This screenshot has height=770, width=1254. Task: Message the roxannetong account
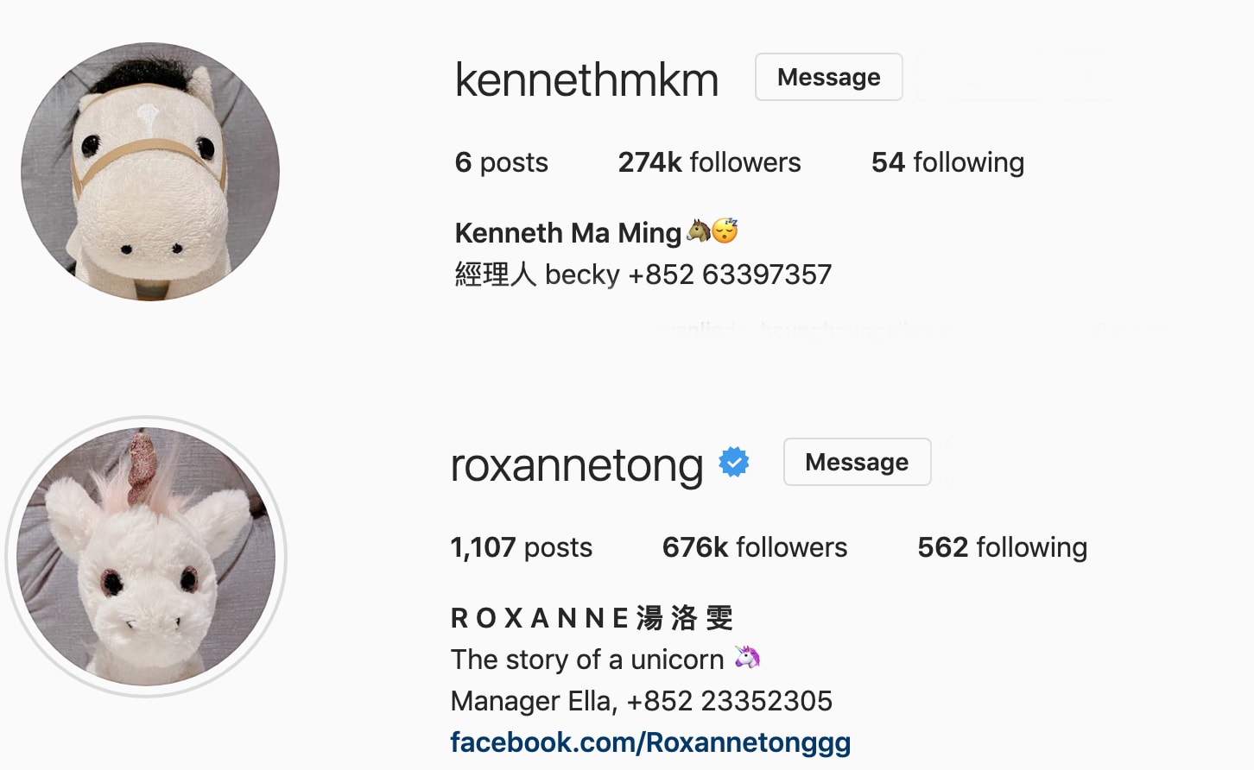tap(857, 462)
